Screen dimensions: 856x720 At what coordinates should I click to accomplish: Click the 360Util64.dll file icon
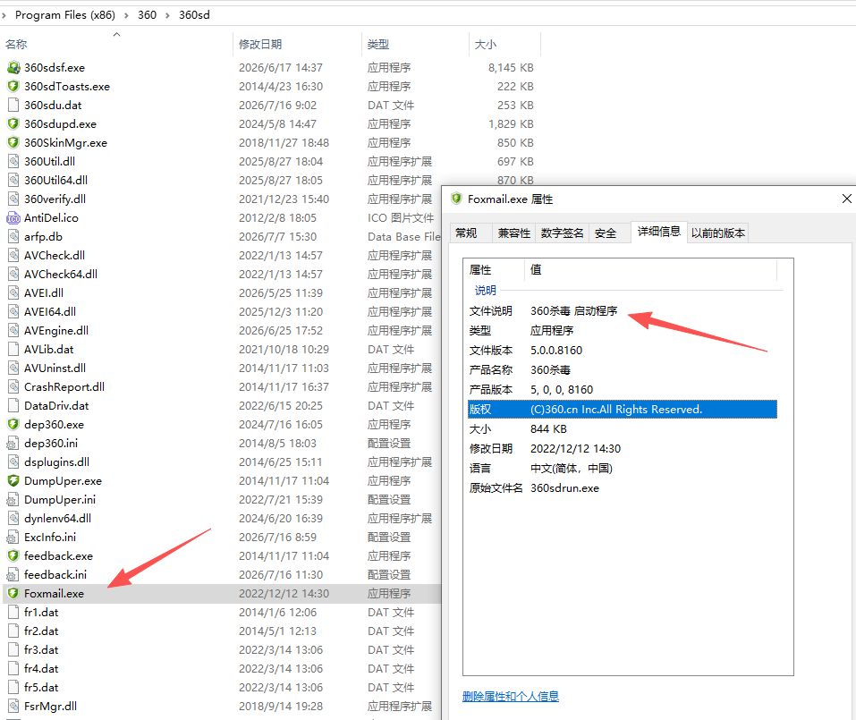13,180
